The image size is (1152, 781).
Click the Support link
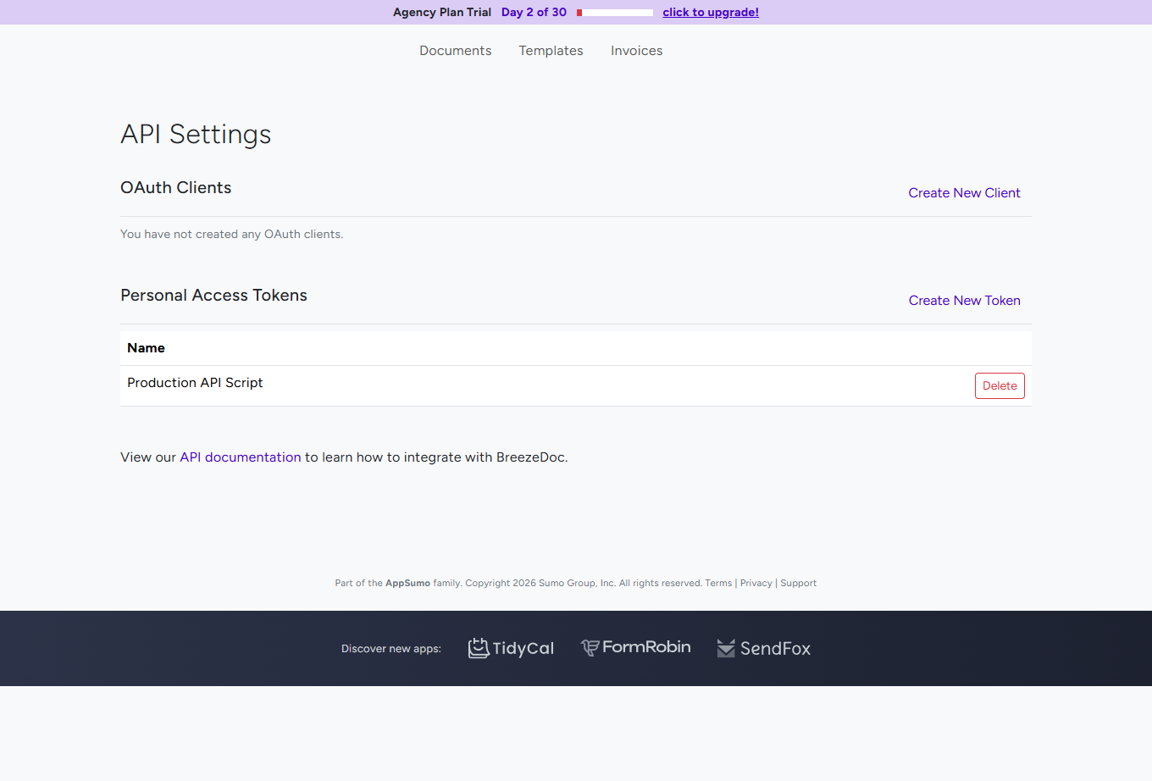[798, 583]
